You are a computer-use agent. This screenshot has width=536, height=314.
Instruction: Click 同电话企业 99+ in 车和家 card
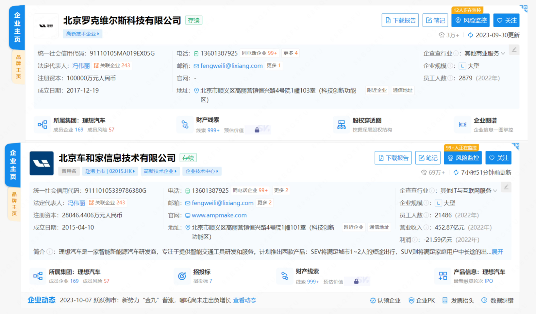pos(250,190)
